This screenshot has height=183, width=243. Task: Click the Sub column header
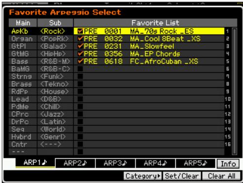[55, 23]
